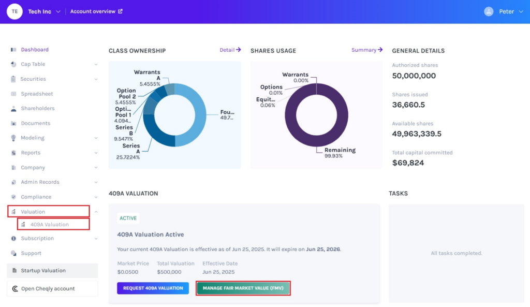The width and height of the screenshot is (530, 307).
Task: Select Spreadsheet in the sidebar
Action: point(37,94)
